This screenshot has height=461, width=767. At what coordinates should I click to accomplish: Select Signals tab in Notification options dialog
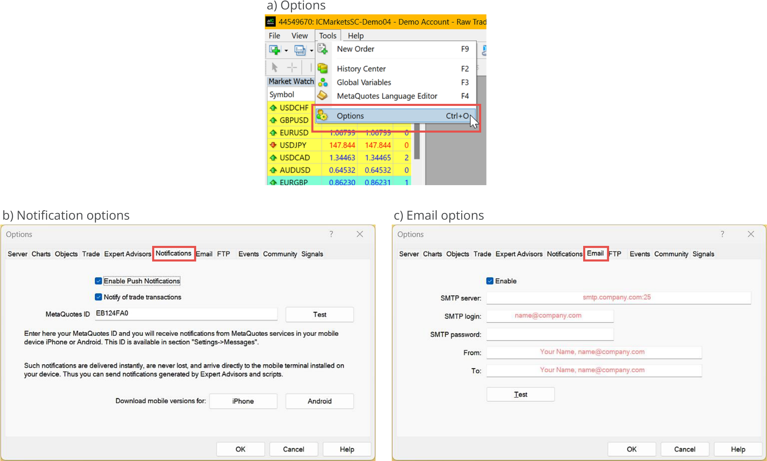312,254
